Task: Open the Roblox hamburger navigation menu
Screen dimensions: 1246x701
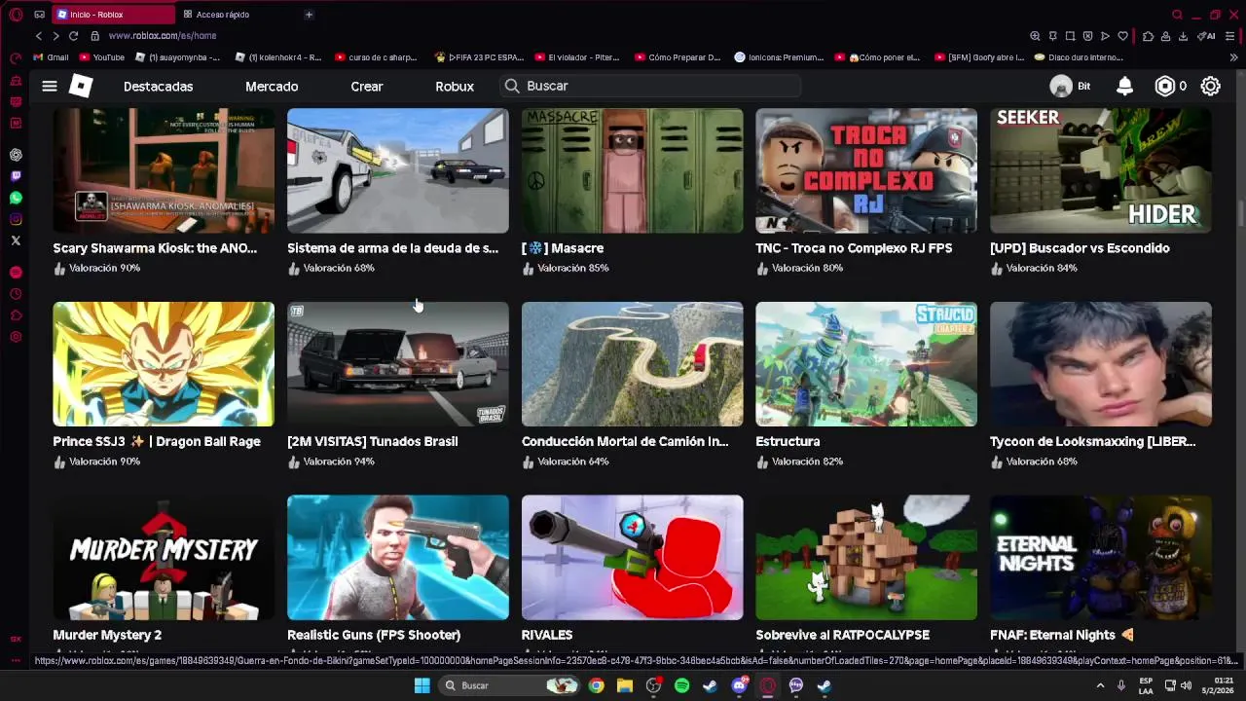Action: 50,86
